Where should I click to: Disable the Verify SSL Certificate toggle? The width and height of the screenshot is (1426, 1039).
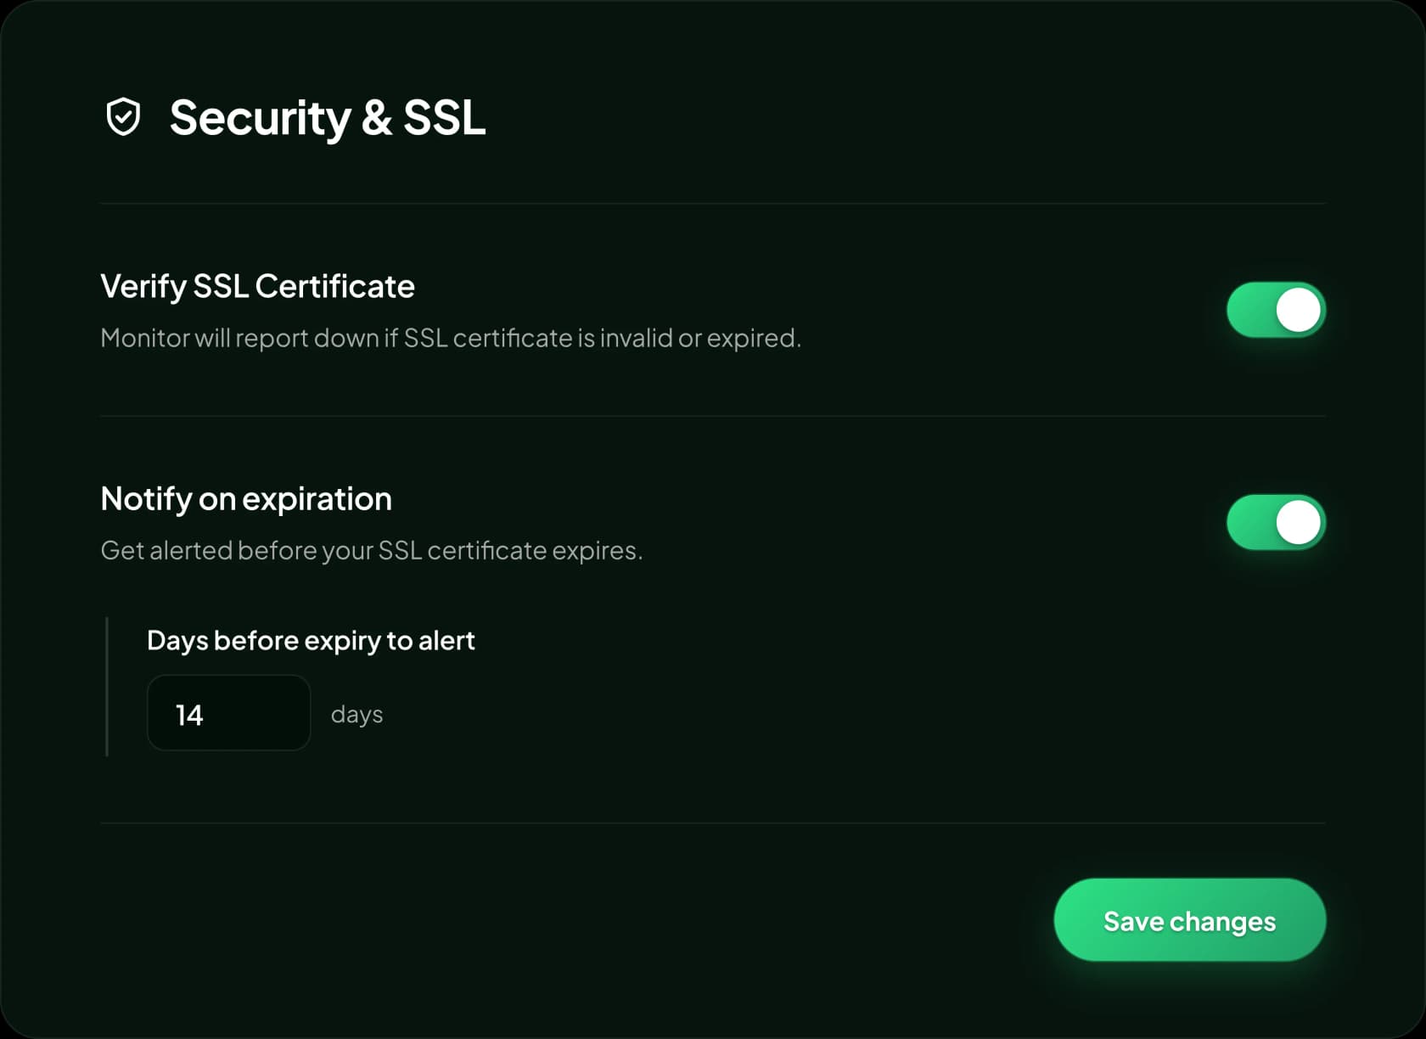pos(1276,310)
